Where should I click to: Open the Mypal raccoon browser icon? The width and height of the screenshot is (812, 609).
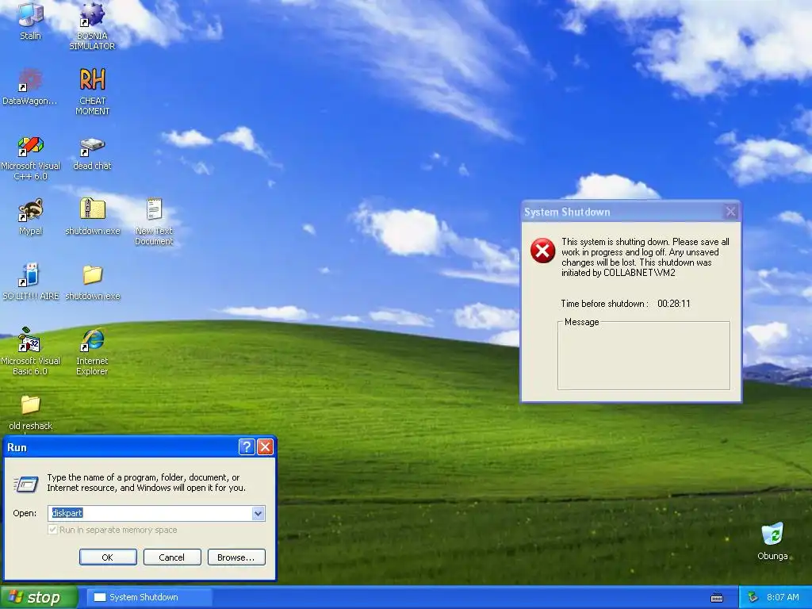coord(31,216)
